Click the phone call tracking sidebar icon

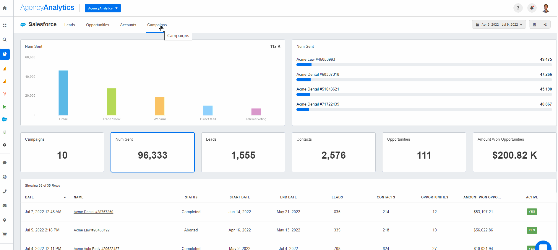click(5, 191)
